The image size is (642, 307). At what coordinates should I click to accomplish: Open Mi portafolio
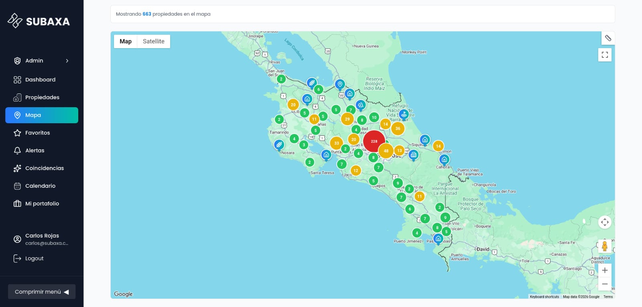(42, 203)
